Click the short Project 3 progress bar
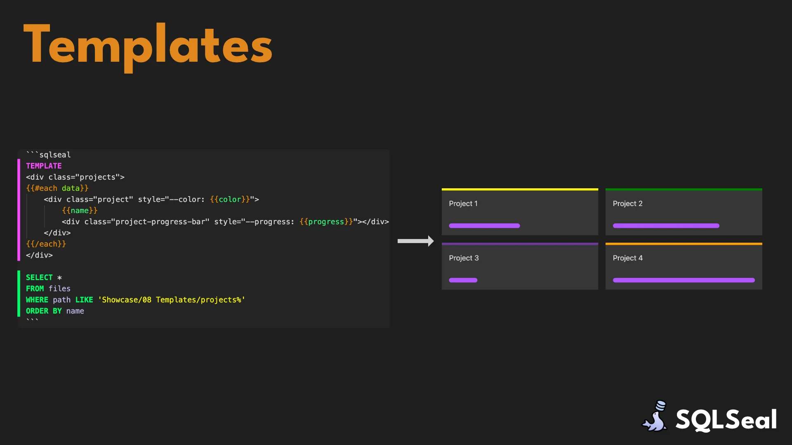This screenshot has height=445, width=792. 463,280
